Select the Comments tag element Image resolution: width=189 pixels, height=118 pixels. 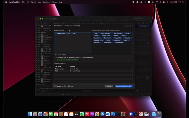tap(117, 40)
